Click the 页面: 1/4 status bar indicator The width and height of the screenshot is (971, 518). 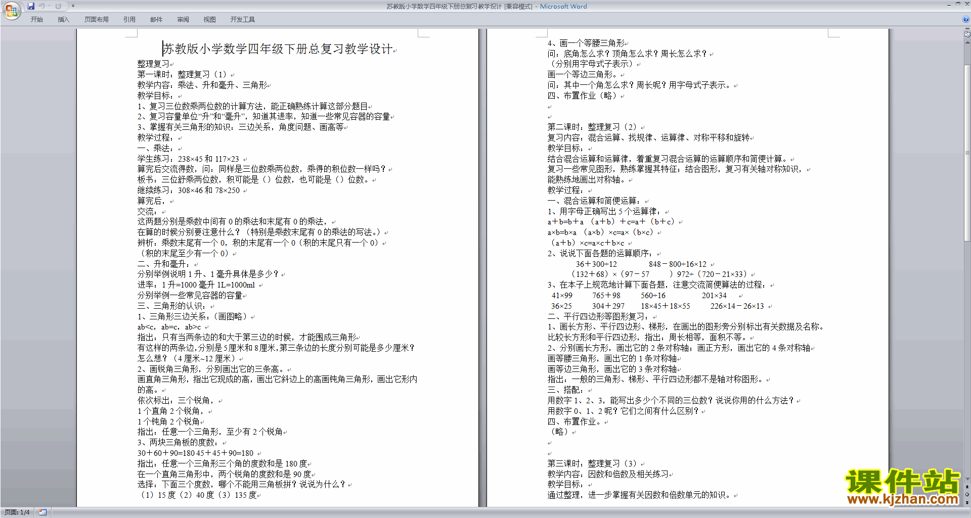(17, 512)
